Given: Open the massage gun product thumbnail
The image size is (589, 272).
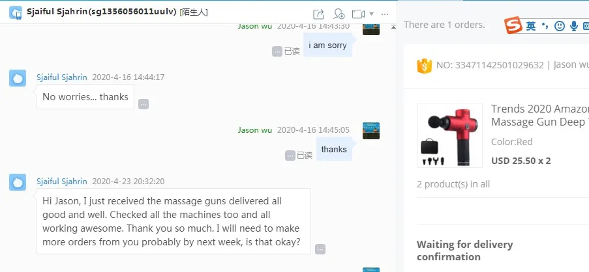Looking at the screenshot, I should [450, 135].
